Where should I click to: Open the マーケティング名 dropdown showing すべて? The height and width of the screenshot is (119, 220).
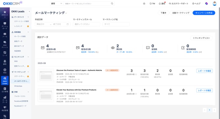(116, 24)
